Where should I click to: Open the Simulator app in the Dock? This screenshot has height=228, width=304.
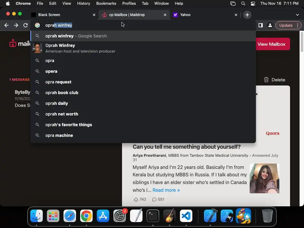pyautogui.click(x=227, y=216)
